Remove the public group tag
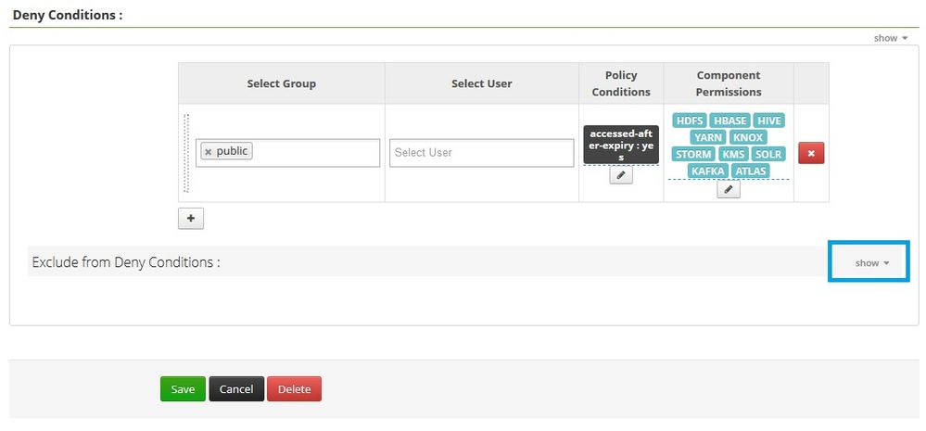The width and height of the screenshot is (926, 431). pyautogui.click(x=209, y=151)
